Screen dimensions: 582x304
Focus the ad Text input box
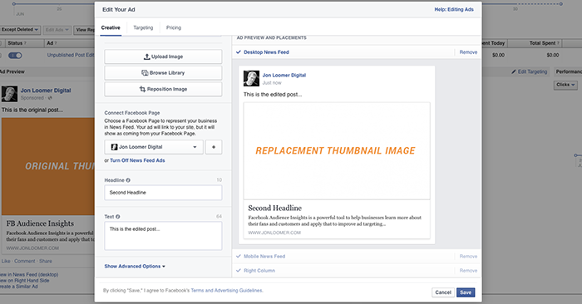[x=163, y=236]
